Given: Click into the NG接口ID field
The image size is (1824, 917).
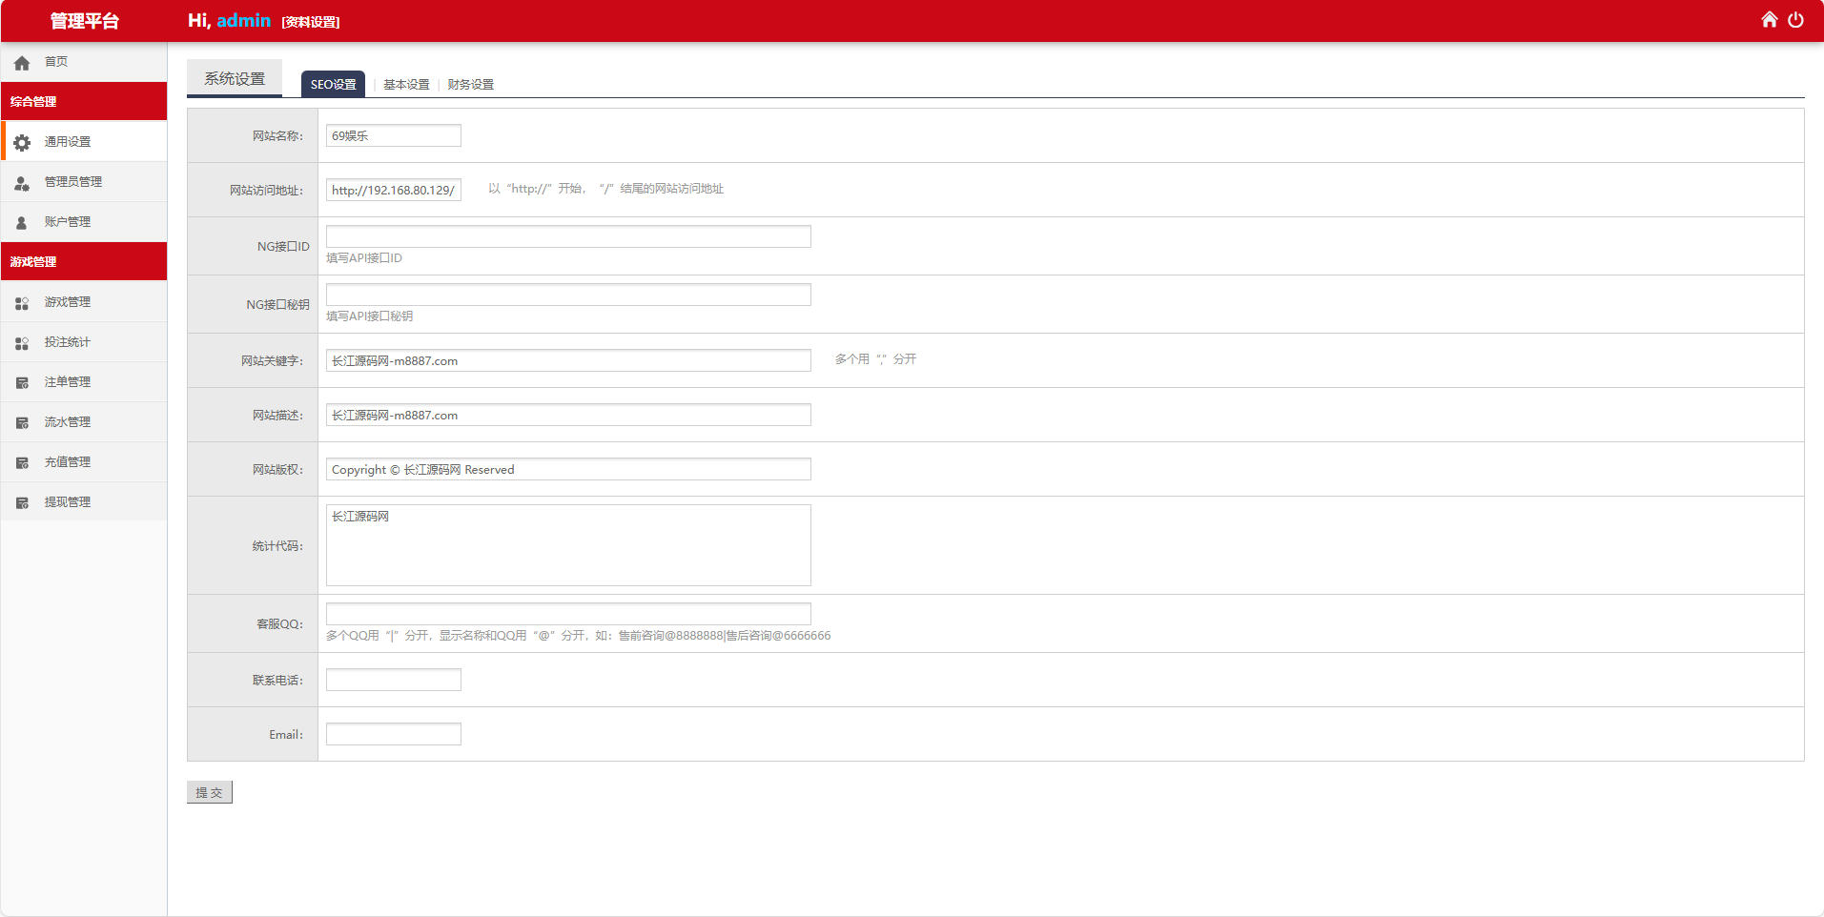Looking at the screenshot, I should pos(568,236).
